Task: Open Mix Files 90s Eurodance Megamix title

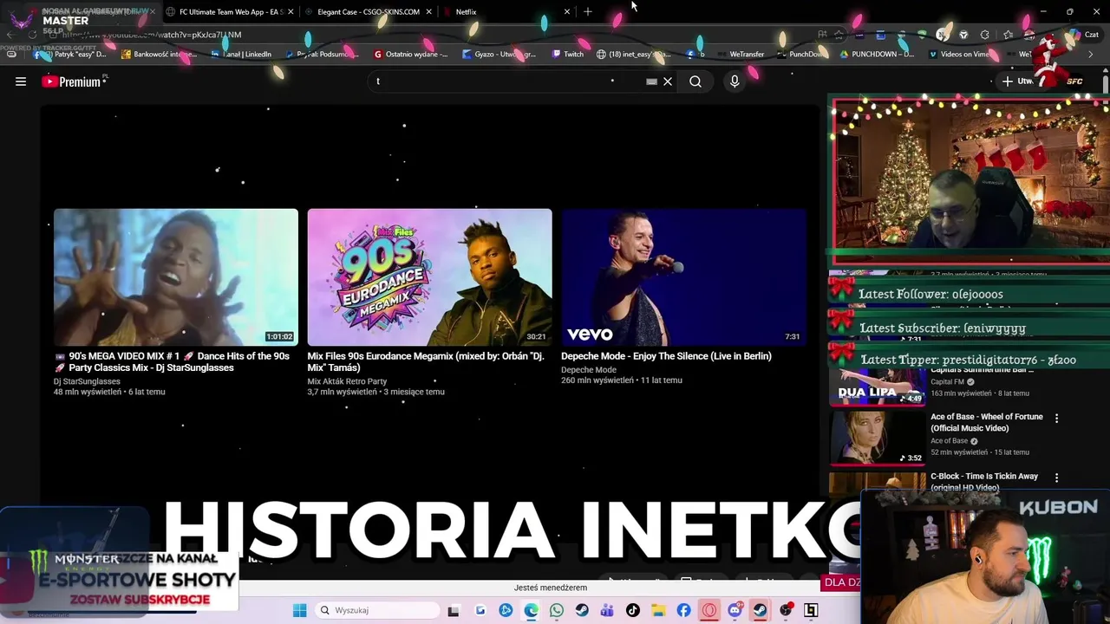Action: pyautogui.click(x=426, y=362)
